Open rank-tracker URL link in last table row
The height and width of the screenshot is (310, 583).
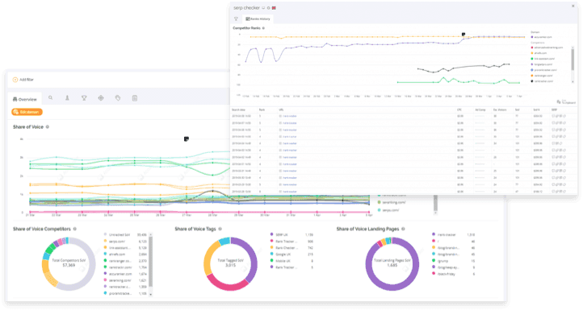(290, 192)
